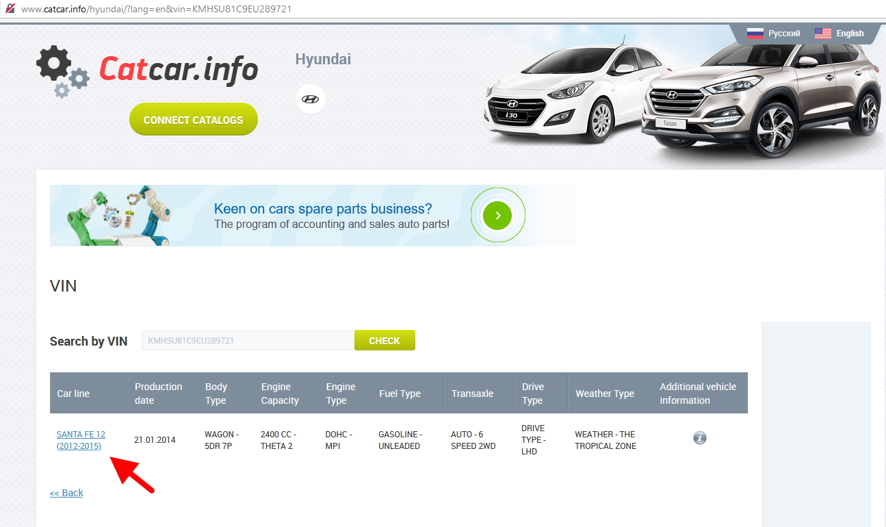Click the Catcar.info logo text
Image resolution: width=886 pixels, height=527 pixels.
pyautogui.click(x=179, y=70)
